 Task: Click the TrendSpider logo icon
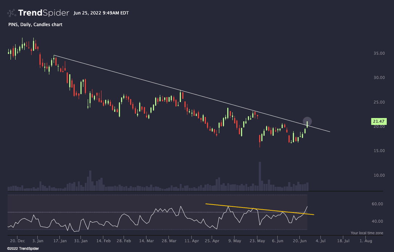12,13
